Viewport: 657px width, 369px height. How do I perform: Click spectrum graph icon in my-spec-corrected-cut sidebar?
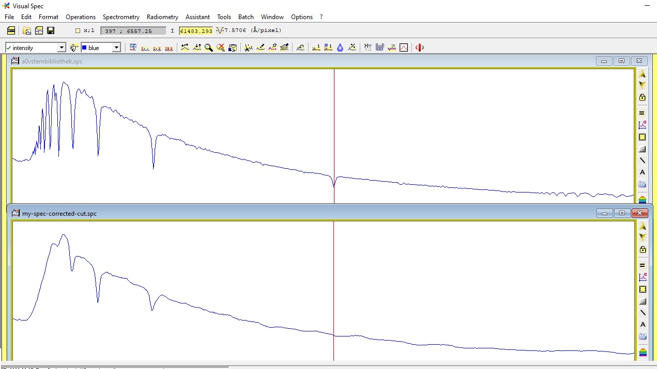[643, 277]
